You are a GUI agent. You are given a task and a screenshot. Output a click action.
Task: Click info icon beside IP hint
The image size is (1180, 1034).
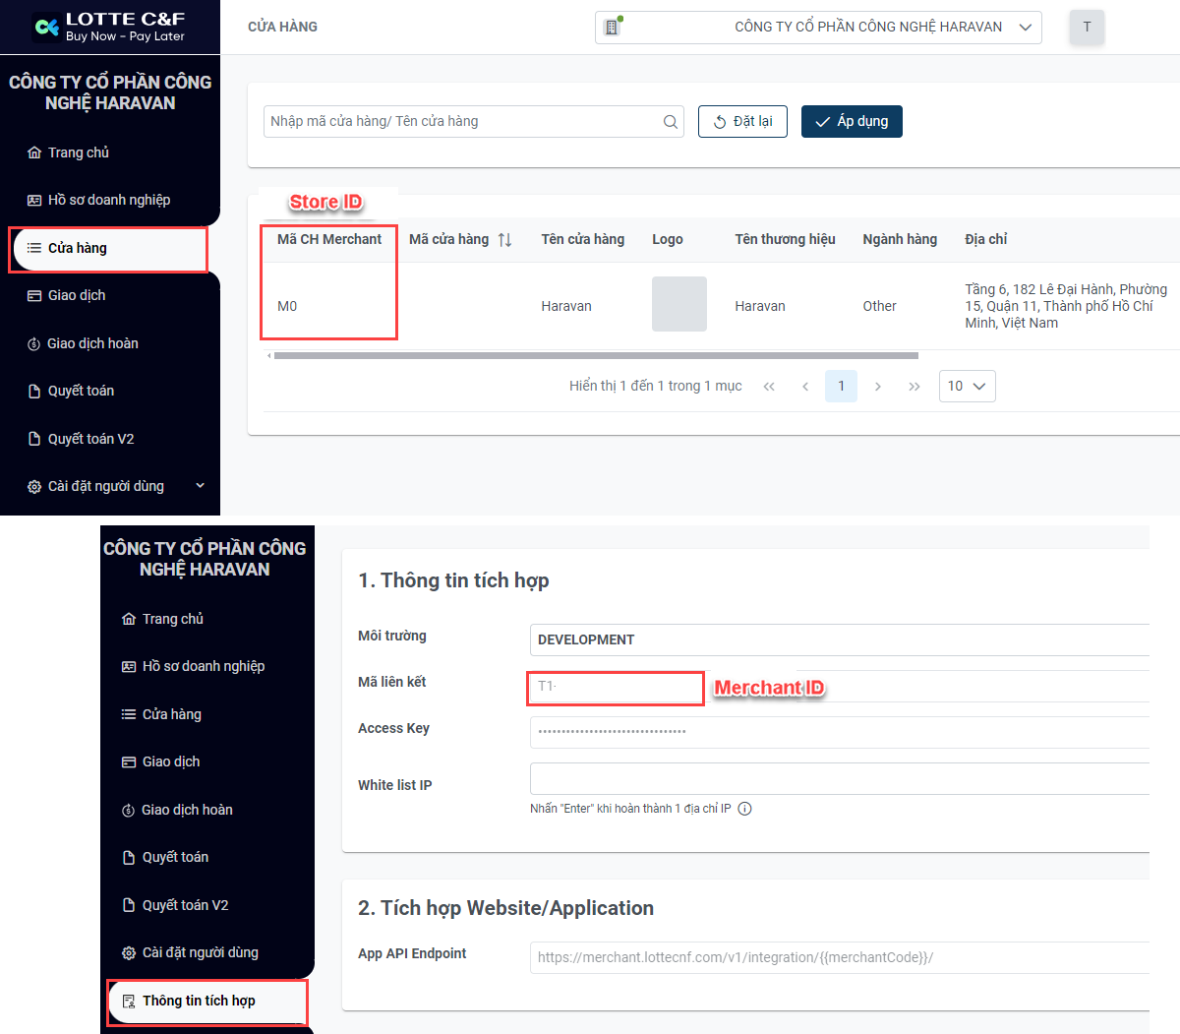(x=744, y=809)
